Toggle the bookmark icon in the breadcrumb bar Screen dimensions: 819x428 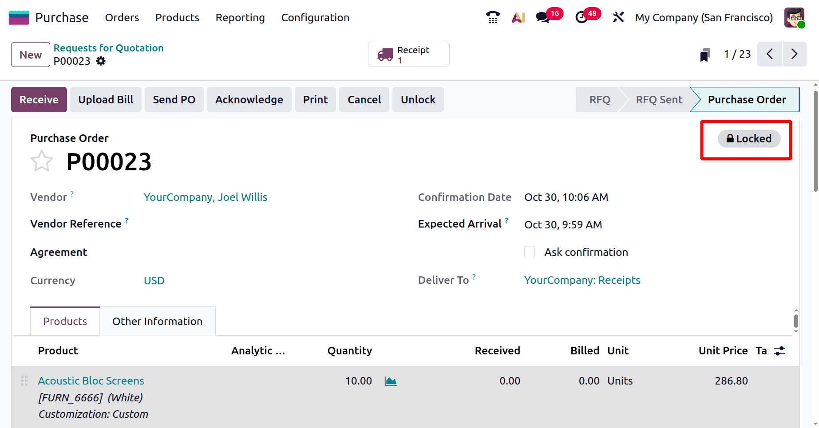point(704,54)
